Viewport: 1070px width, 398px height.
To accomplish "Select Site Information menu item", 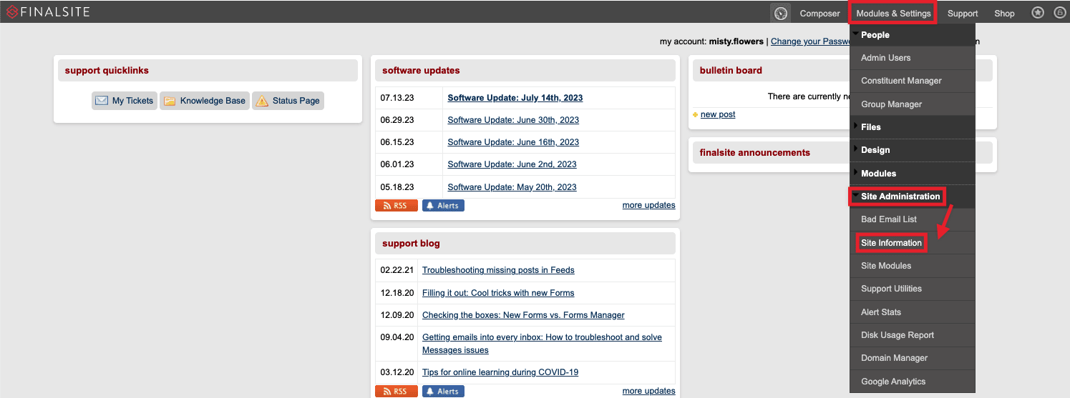I will point(912,243).
